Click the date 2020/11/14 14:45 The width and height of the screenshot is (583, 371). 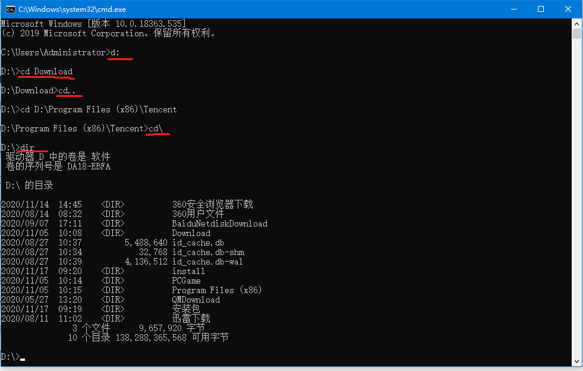(x=42, y=205)
